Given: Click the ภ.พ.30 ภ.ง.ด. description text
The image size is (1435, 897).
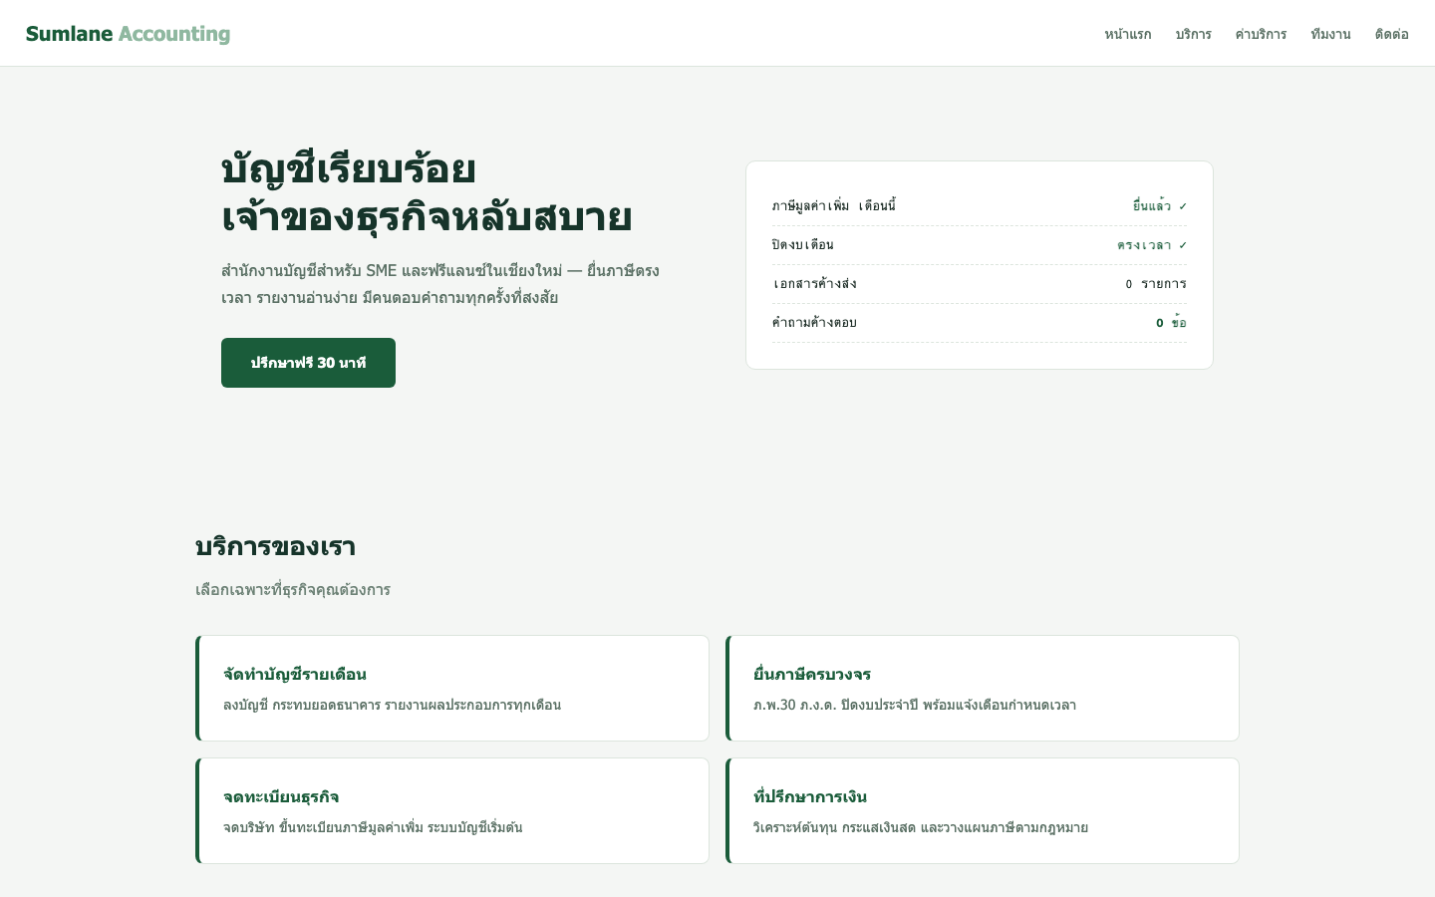Looking at the screenshot, I should pyautogui.click(x=915, y=706).
